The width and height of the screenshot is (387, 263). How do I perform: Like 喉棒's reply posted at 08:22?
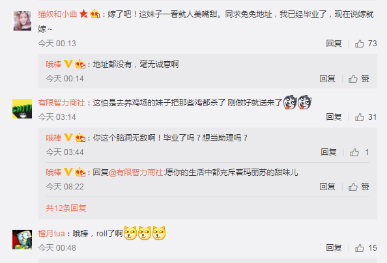coord(353,187)
